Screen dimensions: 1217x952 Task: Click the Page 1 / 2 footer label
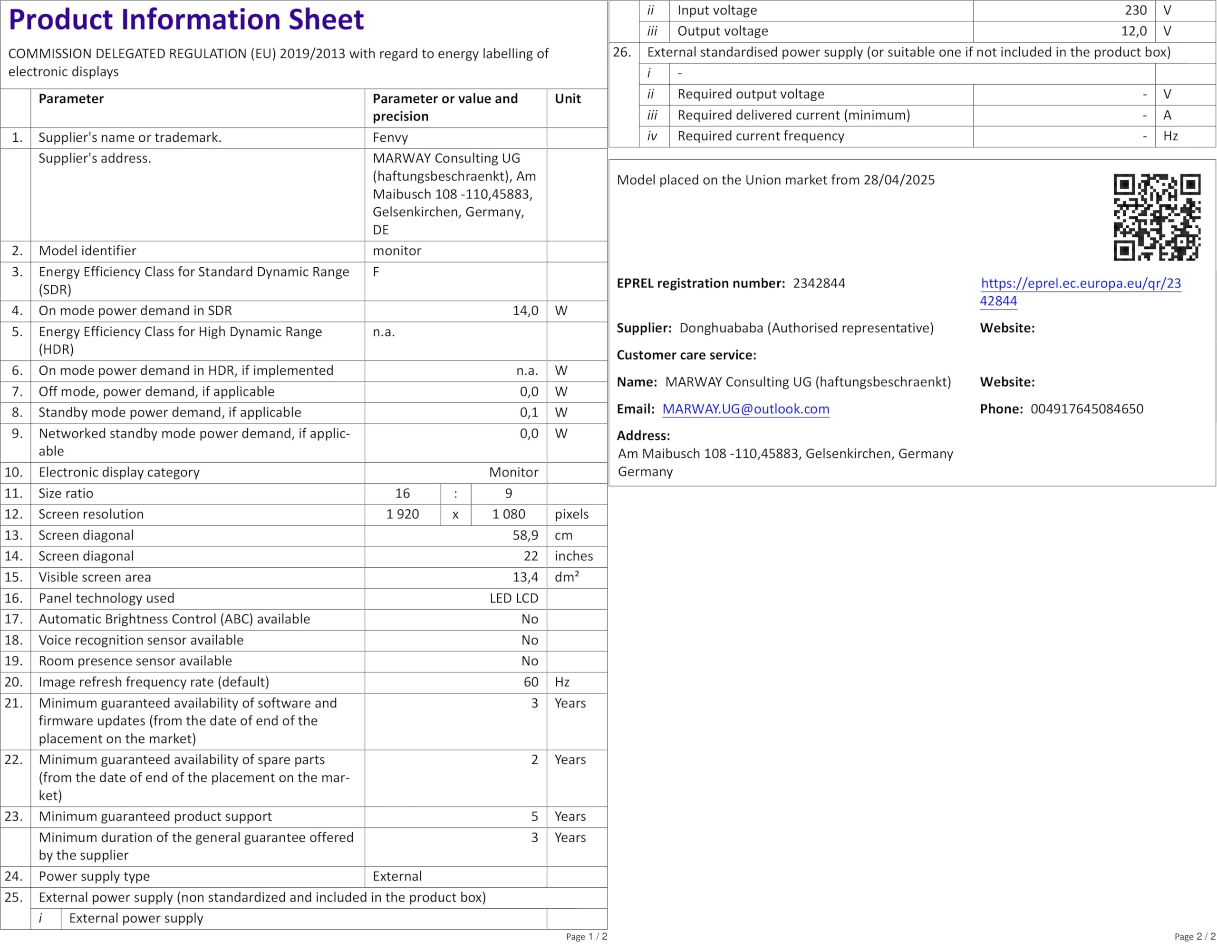click(x=586, y=936)
